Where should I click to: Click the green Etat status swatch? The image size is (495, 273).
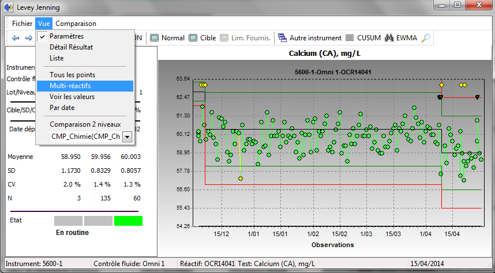pyautogui.click(x=128, y=221)
